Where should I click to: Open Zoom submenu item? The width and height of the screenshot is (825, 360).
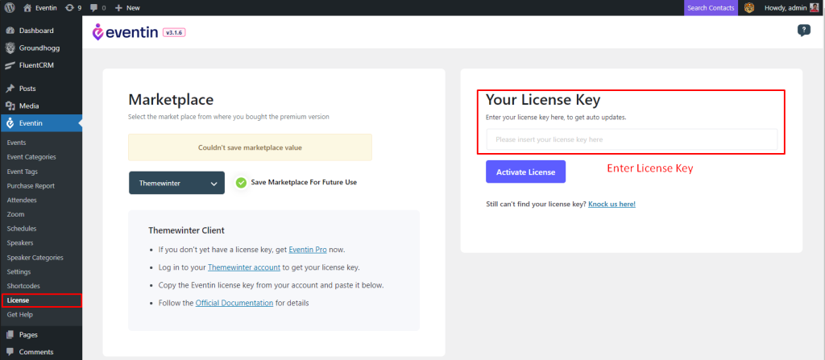coord(15,214)
